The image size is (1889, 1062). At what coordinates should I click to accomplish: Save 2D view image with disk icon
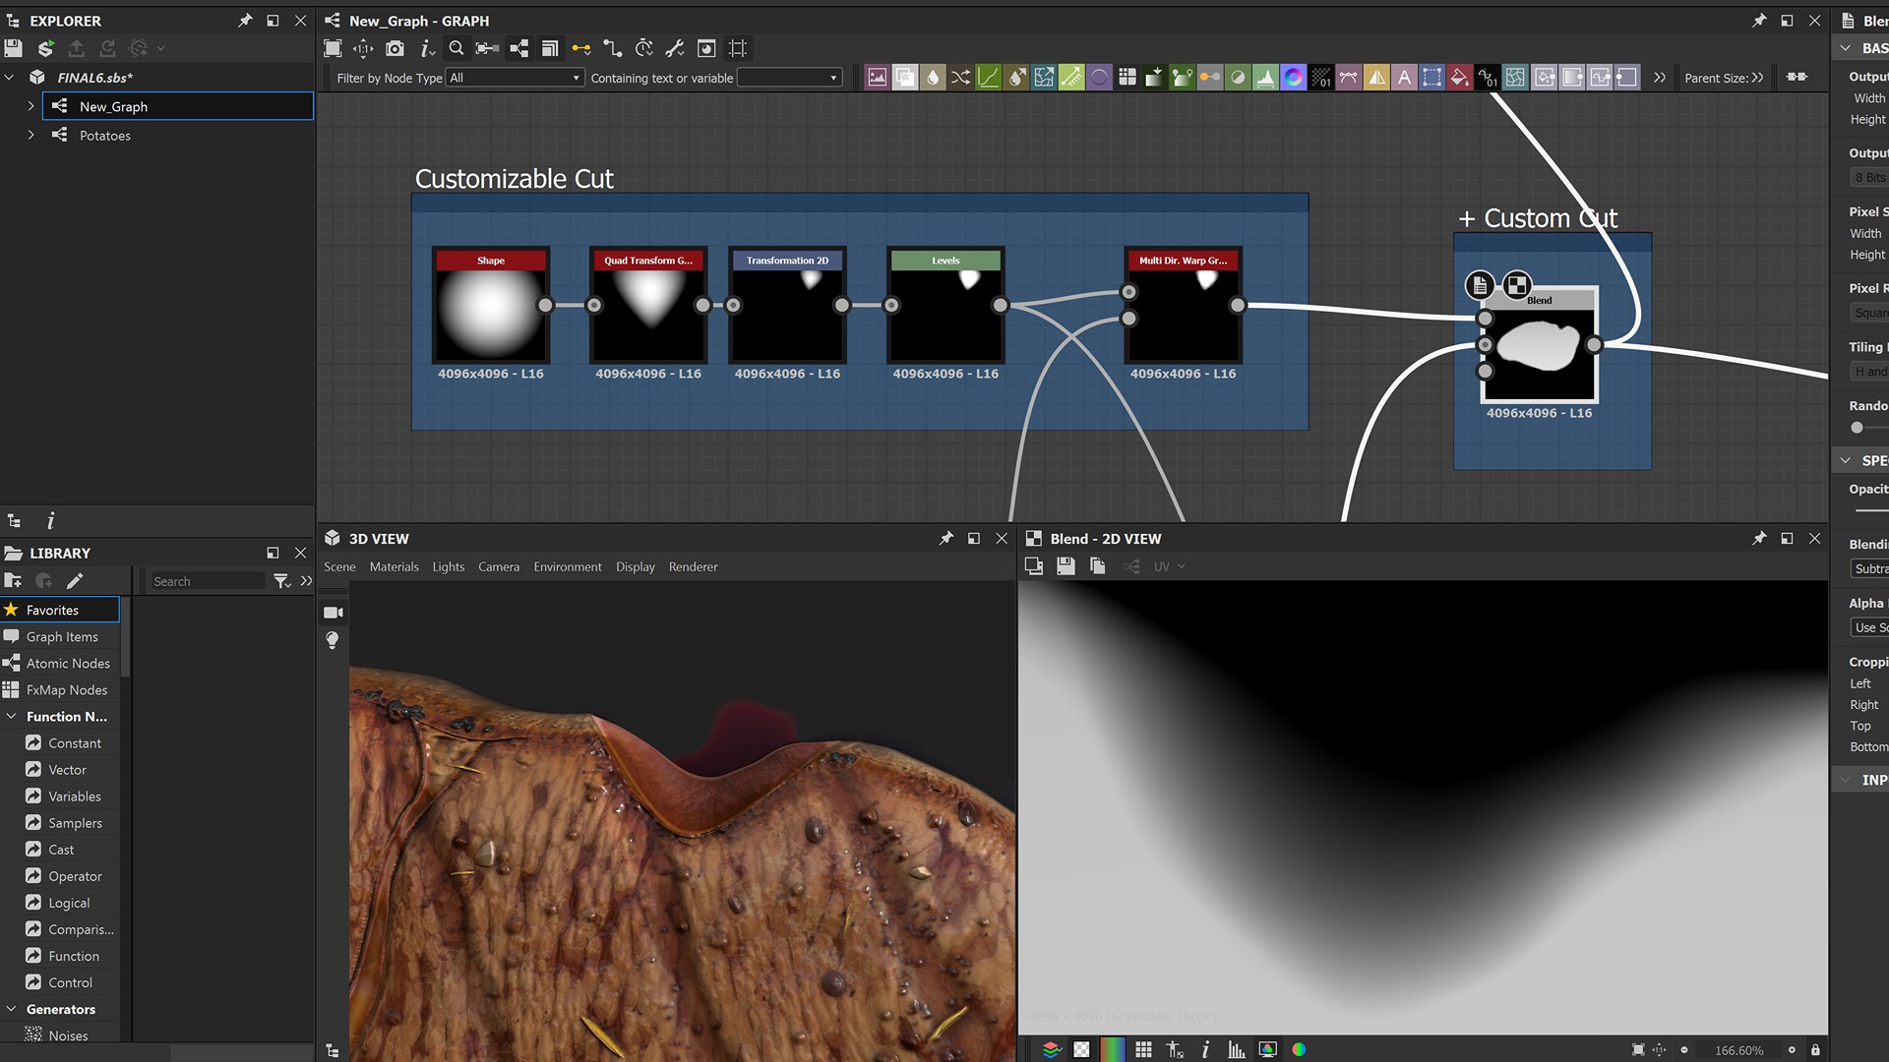(1066, 566)
